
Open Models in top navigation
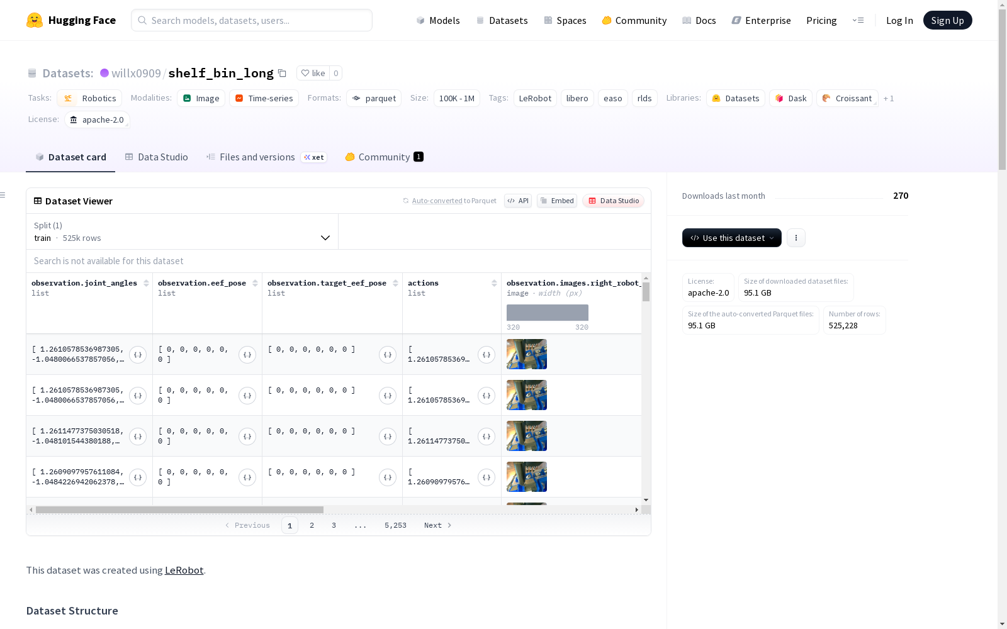pyautogui.click(x=438, y=20)
